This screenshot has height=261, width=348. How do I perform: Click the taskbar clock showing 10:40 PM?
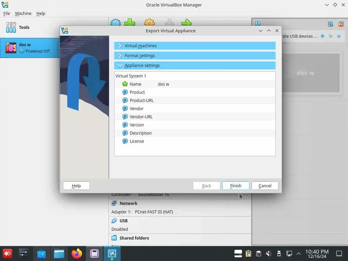coord(317,254)
